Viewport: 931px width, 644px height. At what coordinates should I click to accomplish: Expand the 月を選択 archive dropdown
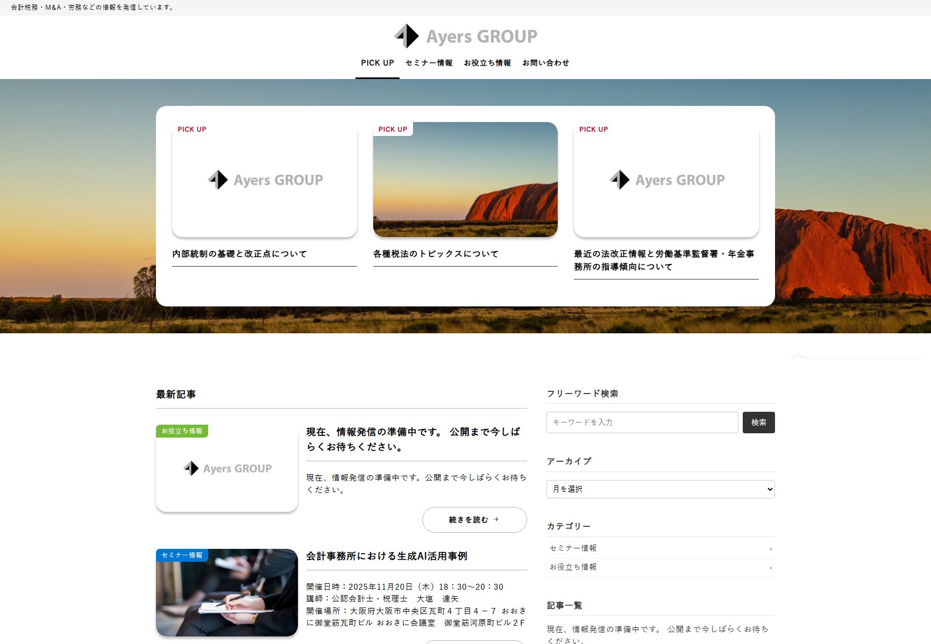click(x=660, y=489)
